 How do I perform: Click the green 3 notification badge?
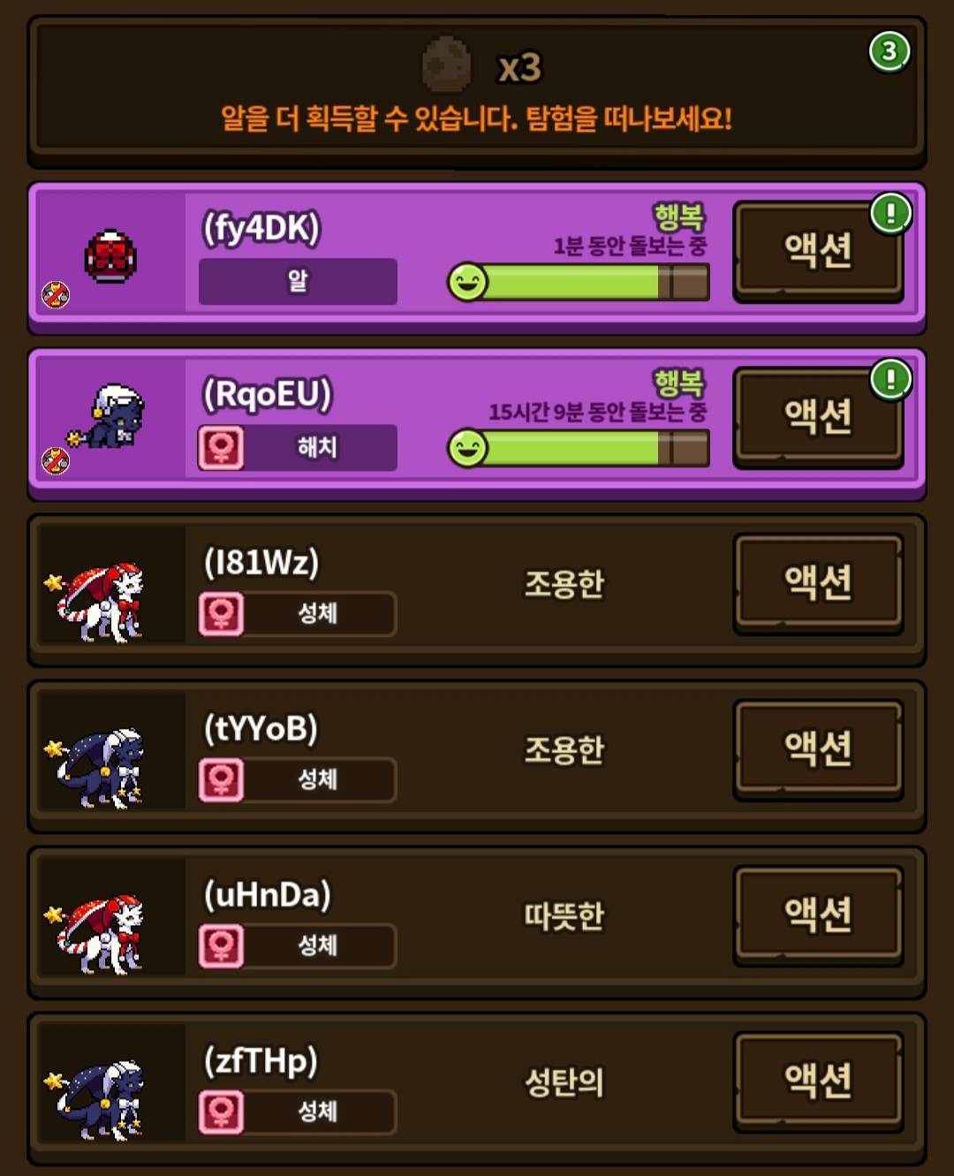coord(889,51)
